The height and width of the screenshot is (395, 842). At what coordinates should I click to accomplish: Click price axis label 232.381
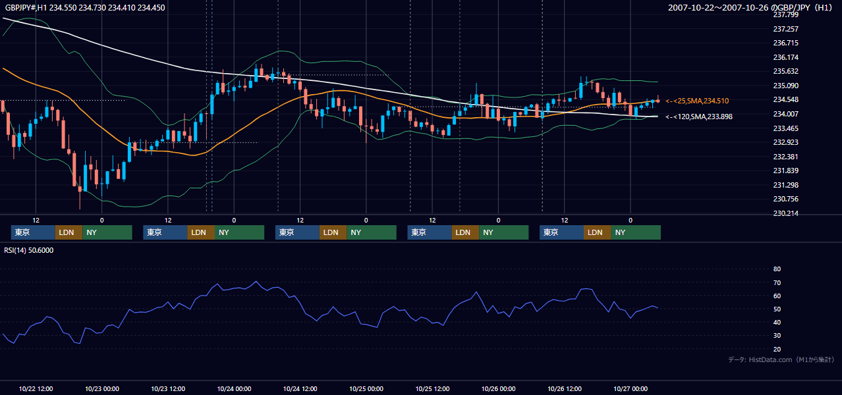(x=785, y=157)
